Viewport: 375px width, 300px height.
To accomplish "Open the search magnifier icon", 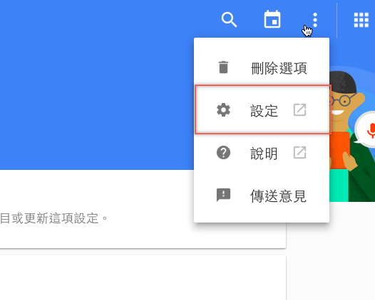I will pos(229,20).
